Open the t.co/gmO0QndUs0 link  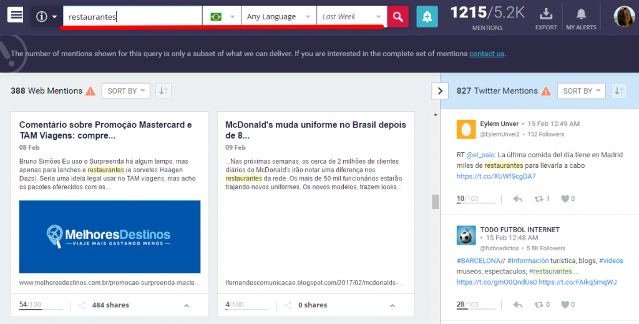click(497, 282)
